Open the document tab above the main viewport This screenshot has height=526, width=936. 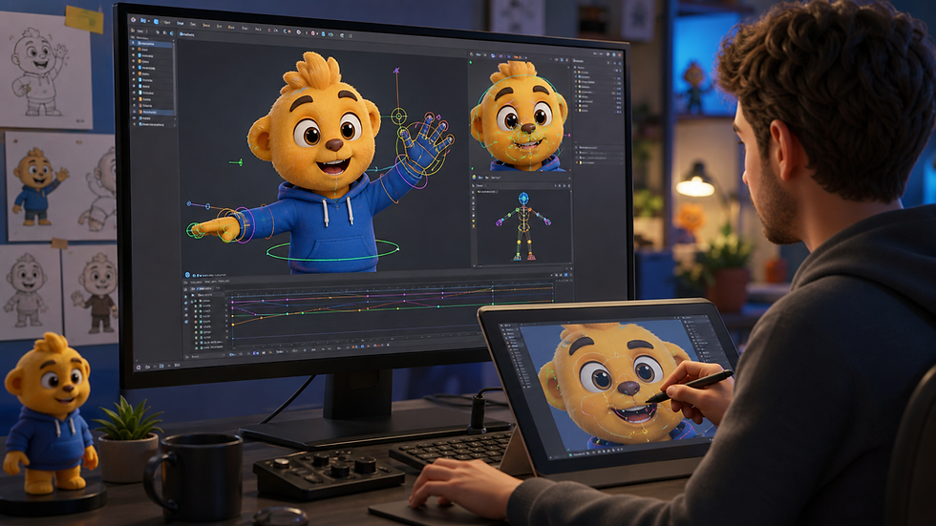(x=187, y=34)
